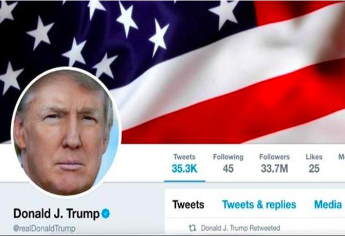
Task: View the Likes 25 tab
Action: coord(314,164)
